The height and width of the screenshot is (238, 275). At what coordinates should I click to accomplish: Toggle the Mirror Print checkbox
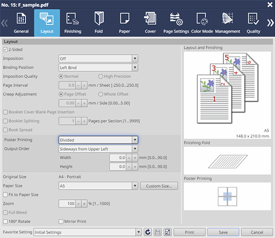tap(61, 222)
